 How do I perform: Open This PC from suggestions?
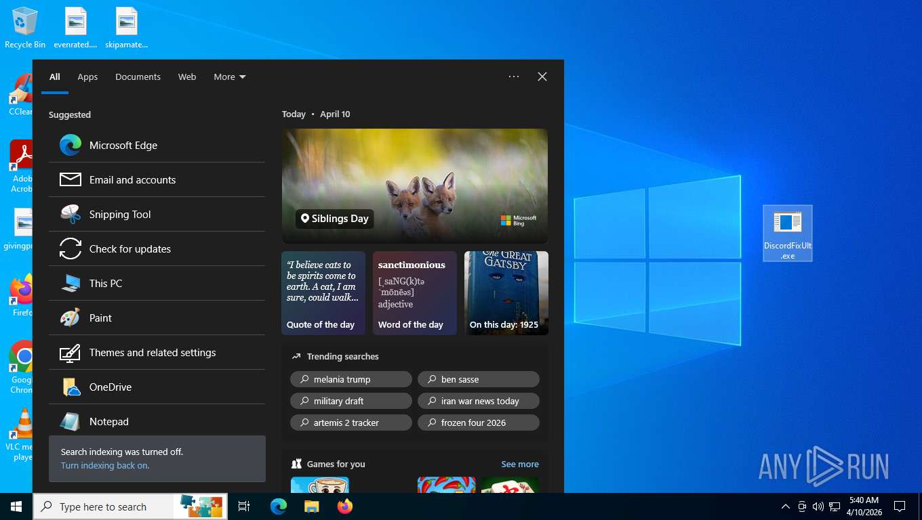pos(157,283)
